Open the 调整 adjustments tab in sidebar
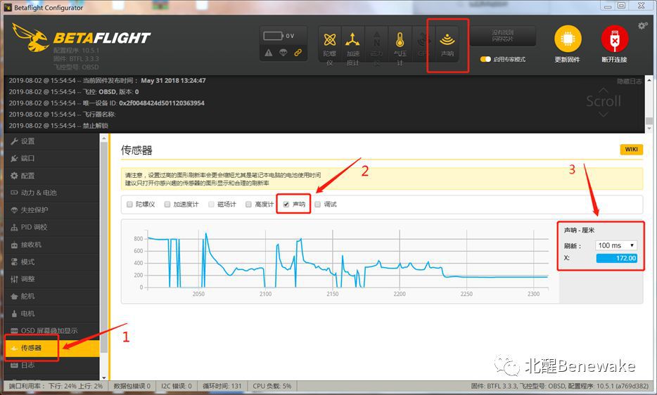The height and width of the screenshot is (395, 657). click(x=52, y=280)
